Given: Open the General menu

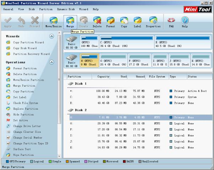Looking at the screenshot, I should click(8, 9).
